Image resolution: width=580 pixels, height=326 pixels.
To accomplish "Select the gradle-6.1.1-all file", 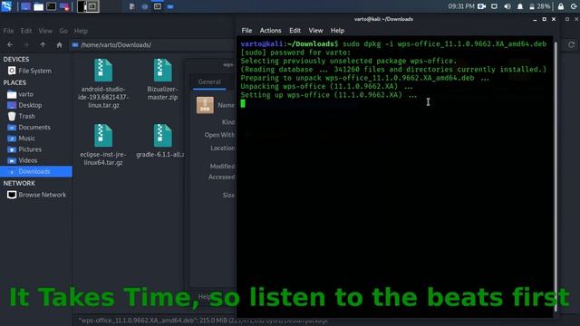I will (160, 141).
